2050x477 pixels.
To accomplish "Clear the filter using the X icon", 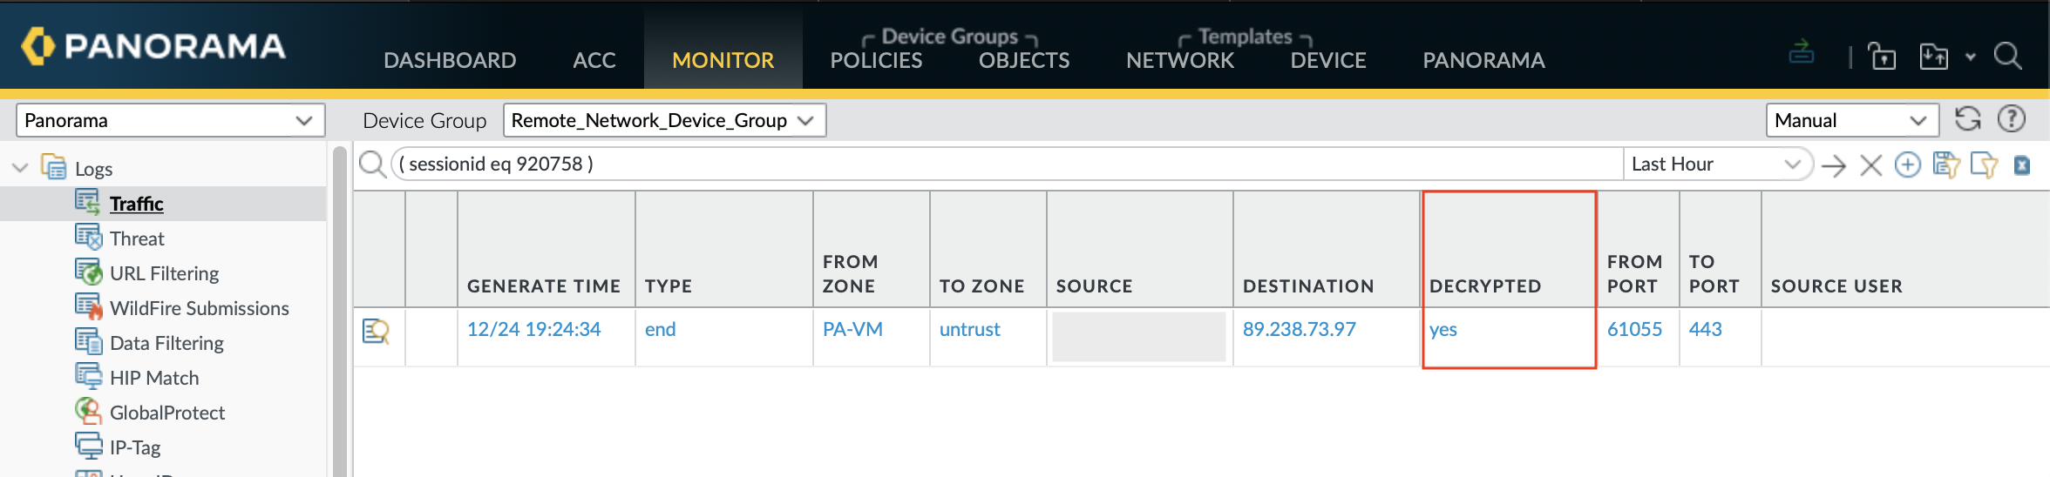I will coord(1870,165).
